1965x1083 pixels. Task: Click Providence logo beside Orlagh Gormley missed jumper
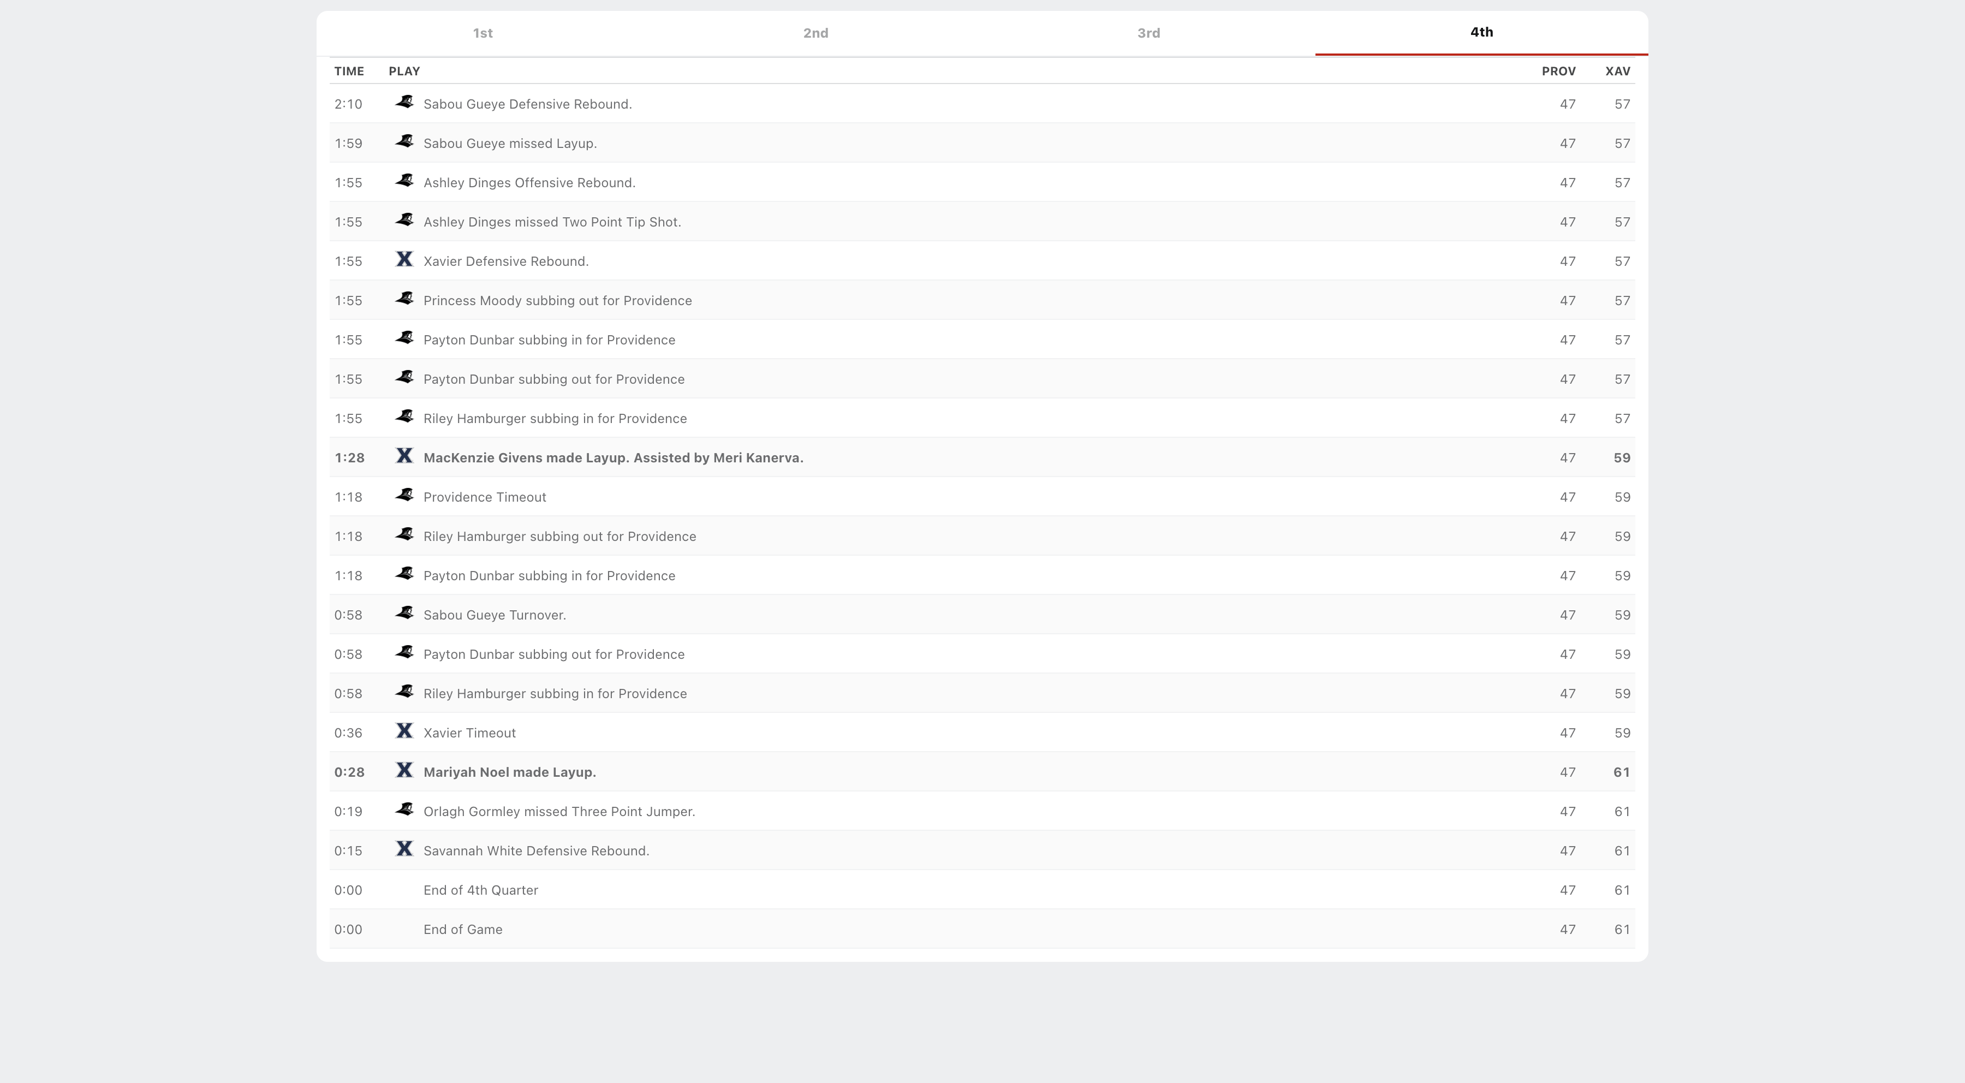[404, 810]
